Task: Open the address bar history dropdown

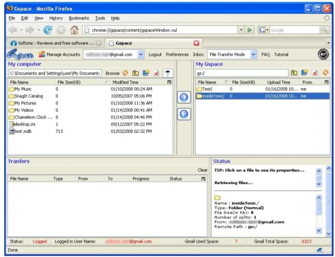Action: pyautogui.click(x=241, y=30)
